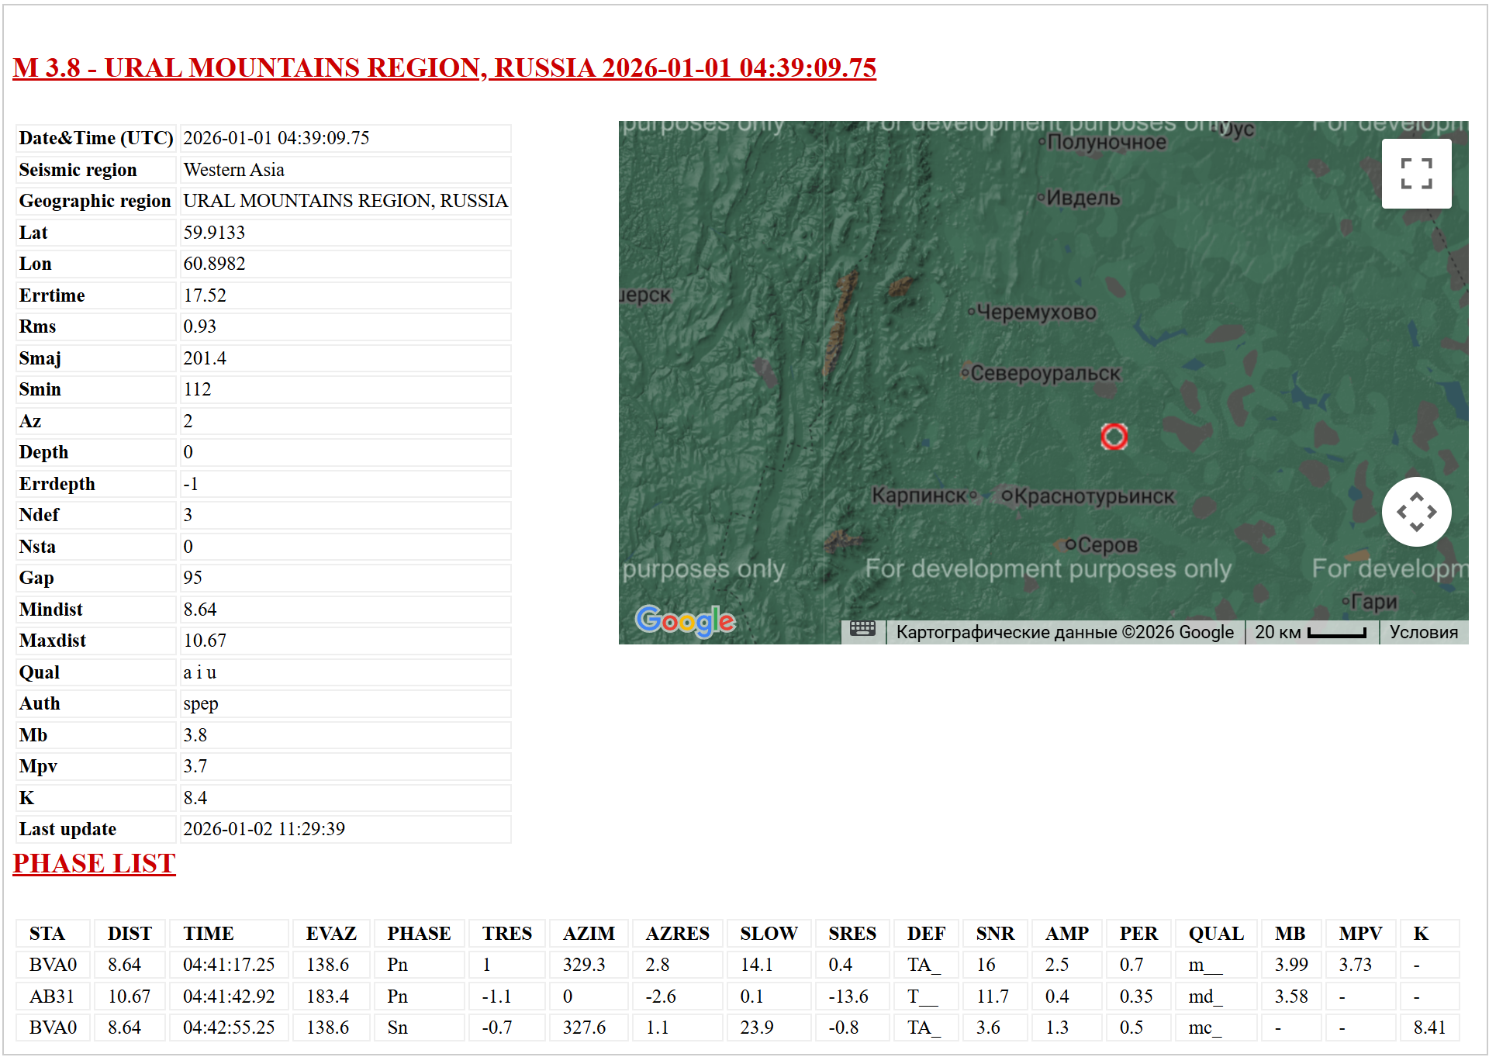Click the Sn phase cell
The image size is (1489, 1057).
[x=398, y=1028]
